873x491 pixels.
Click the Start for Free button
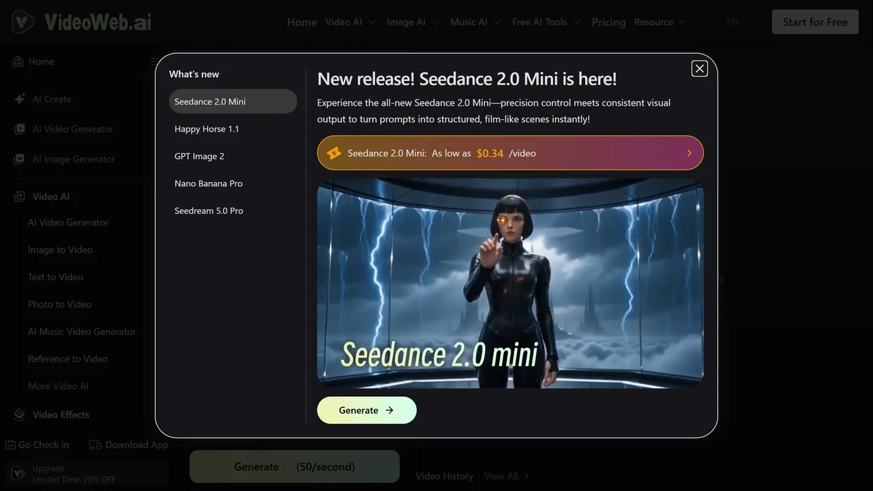pos(815,22)
